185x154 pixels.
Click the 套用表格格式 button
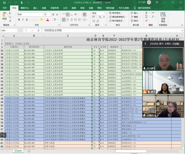coord(118,17)
